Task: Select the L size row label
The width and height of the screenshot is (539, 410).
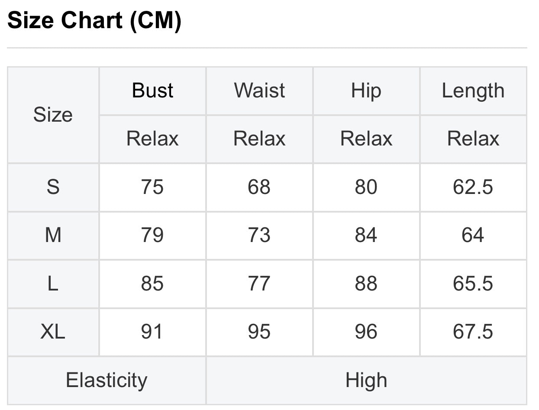Action: (x=53, y=284)
